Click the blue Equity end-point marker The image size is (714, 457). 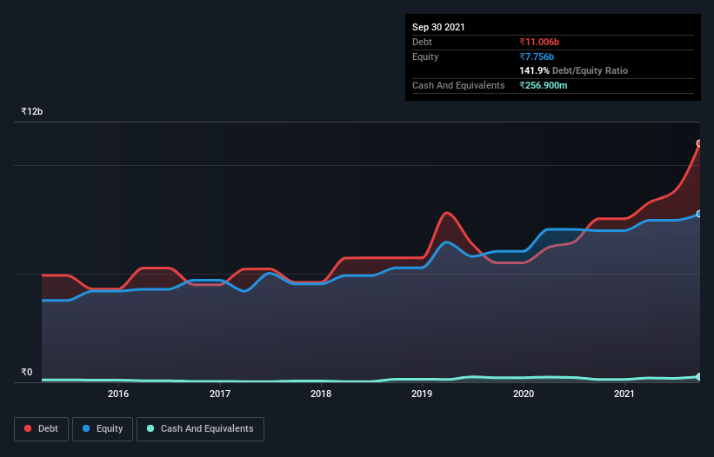tap(699, 214)
